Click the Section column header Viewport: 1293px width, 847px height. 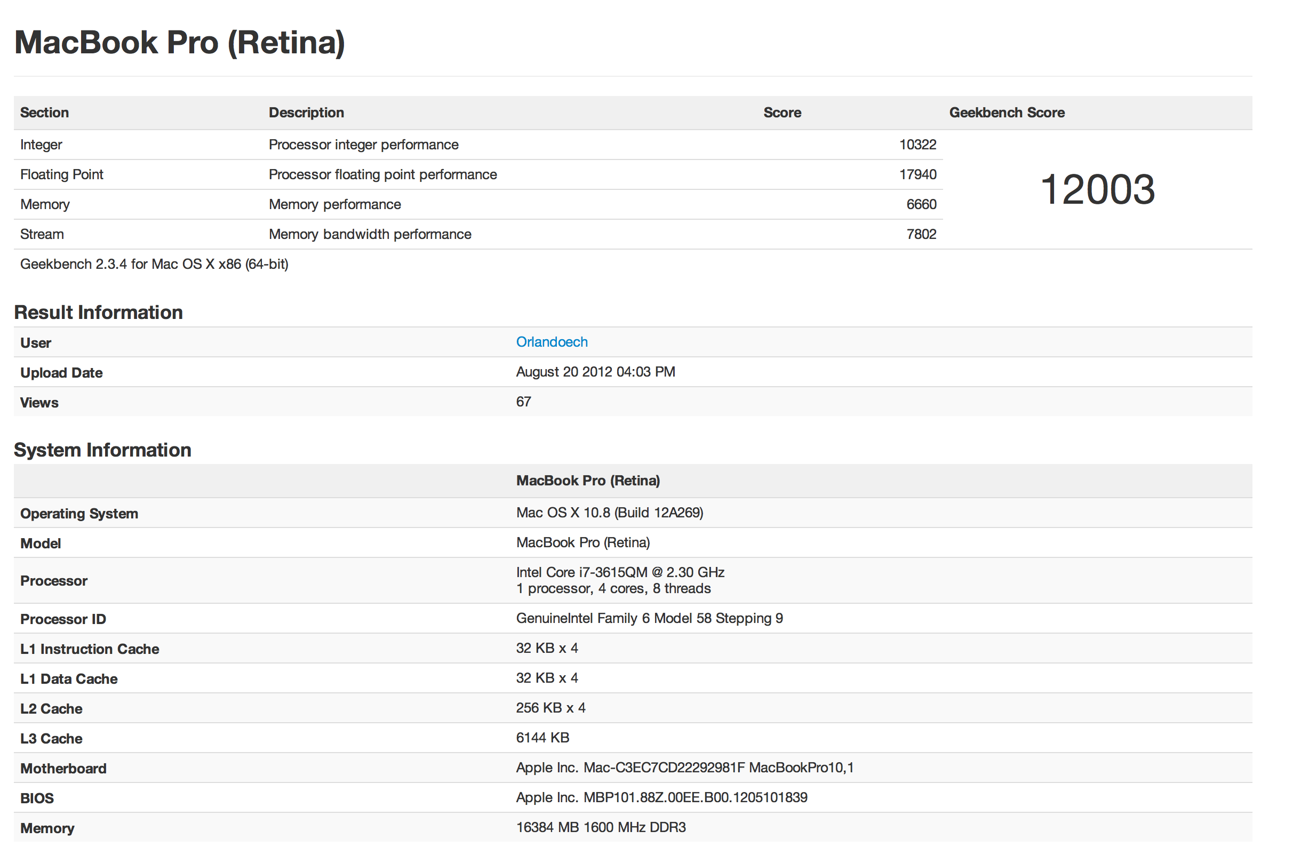click(x=45, y=113)
